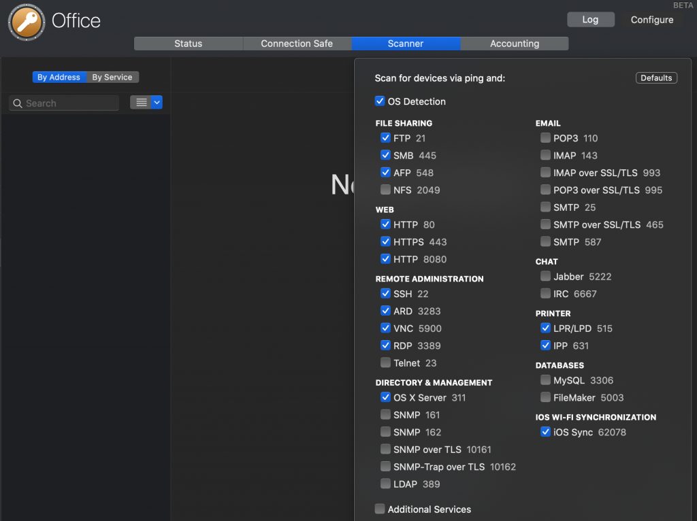Click the Office title text
This screenshot has height=521, width=697.
pos(76,21)
